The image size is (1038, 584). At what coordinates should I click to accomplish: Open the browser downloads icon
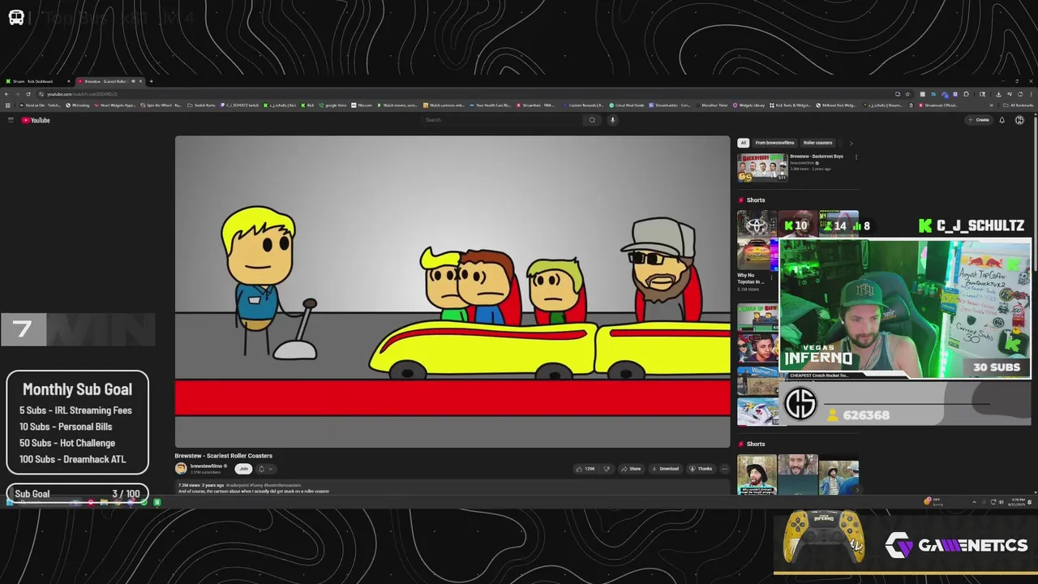[x=998, y=94]
